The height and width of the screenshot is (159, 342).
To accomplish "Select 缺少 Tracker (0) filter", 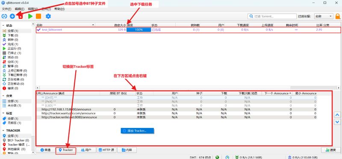I will click(x=18, y=140).
